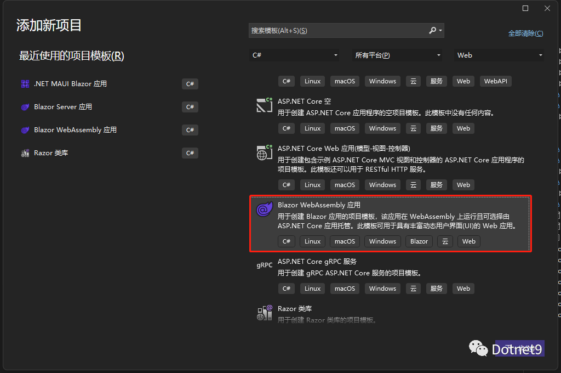561x373 pixels.
Task: Click the gRPC template description text
Action: click(x=350, y=273)
